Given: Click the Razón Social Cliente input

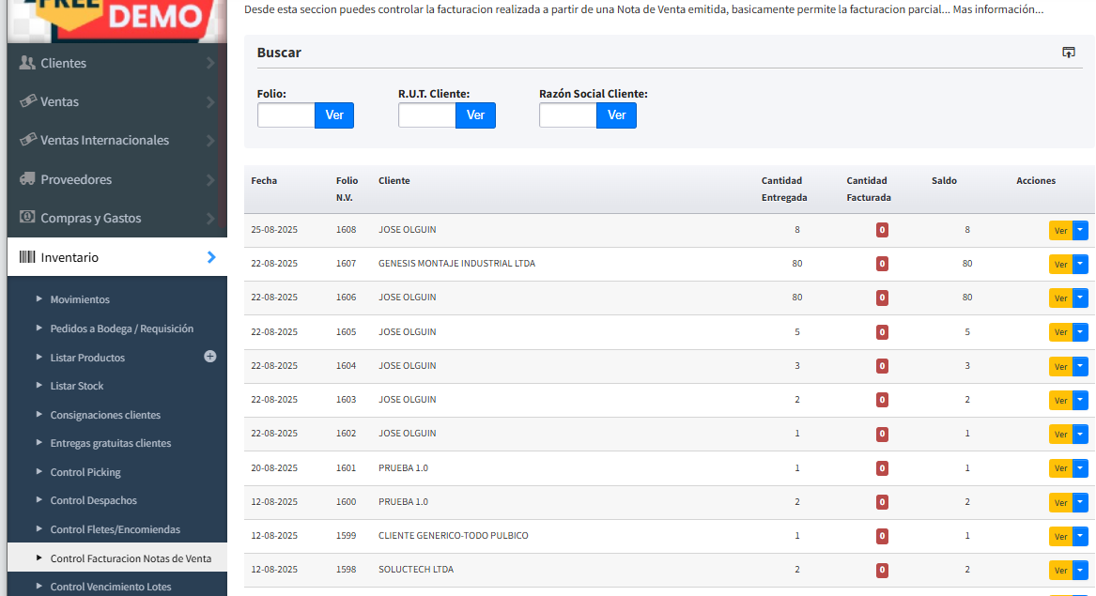Looking at the screenshot, I should pyautogui.click(x=568, y=115).
